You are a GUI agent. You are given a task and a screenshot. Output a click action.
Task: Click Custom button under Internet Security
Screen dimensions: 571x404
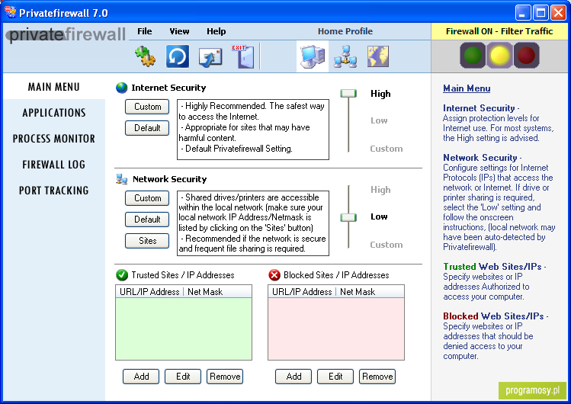coord(147,107)
